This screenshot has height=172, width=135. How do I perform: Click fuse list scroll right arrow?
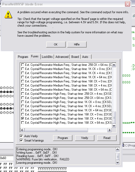click(109, 130)
